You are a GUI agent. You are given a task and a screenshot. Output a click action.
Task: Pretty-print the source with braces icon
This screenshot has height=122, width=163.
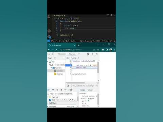pyautogui.click(x=68, y=86)
